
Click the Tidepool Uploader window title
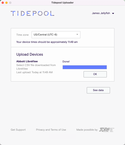tap(62, 2)
